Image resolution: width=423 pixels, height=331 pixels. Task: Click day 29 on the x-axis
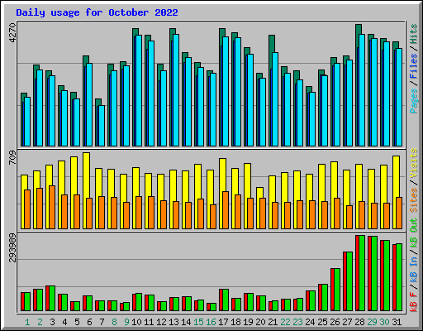[372, 322]
